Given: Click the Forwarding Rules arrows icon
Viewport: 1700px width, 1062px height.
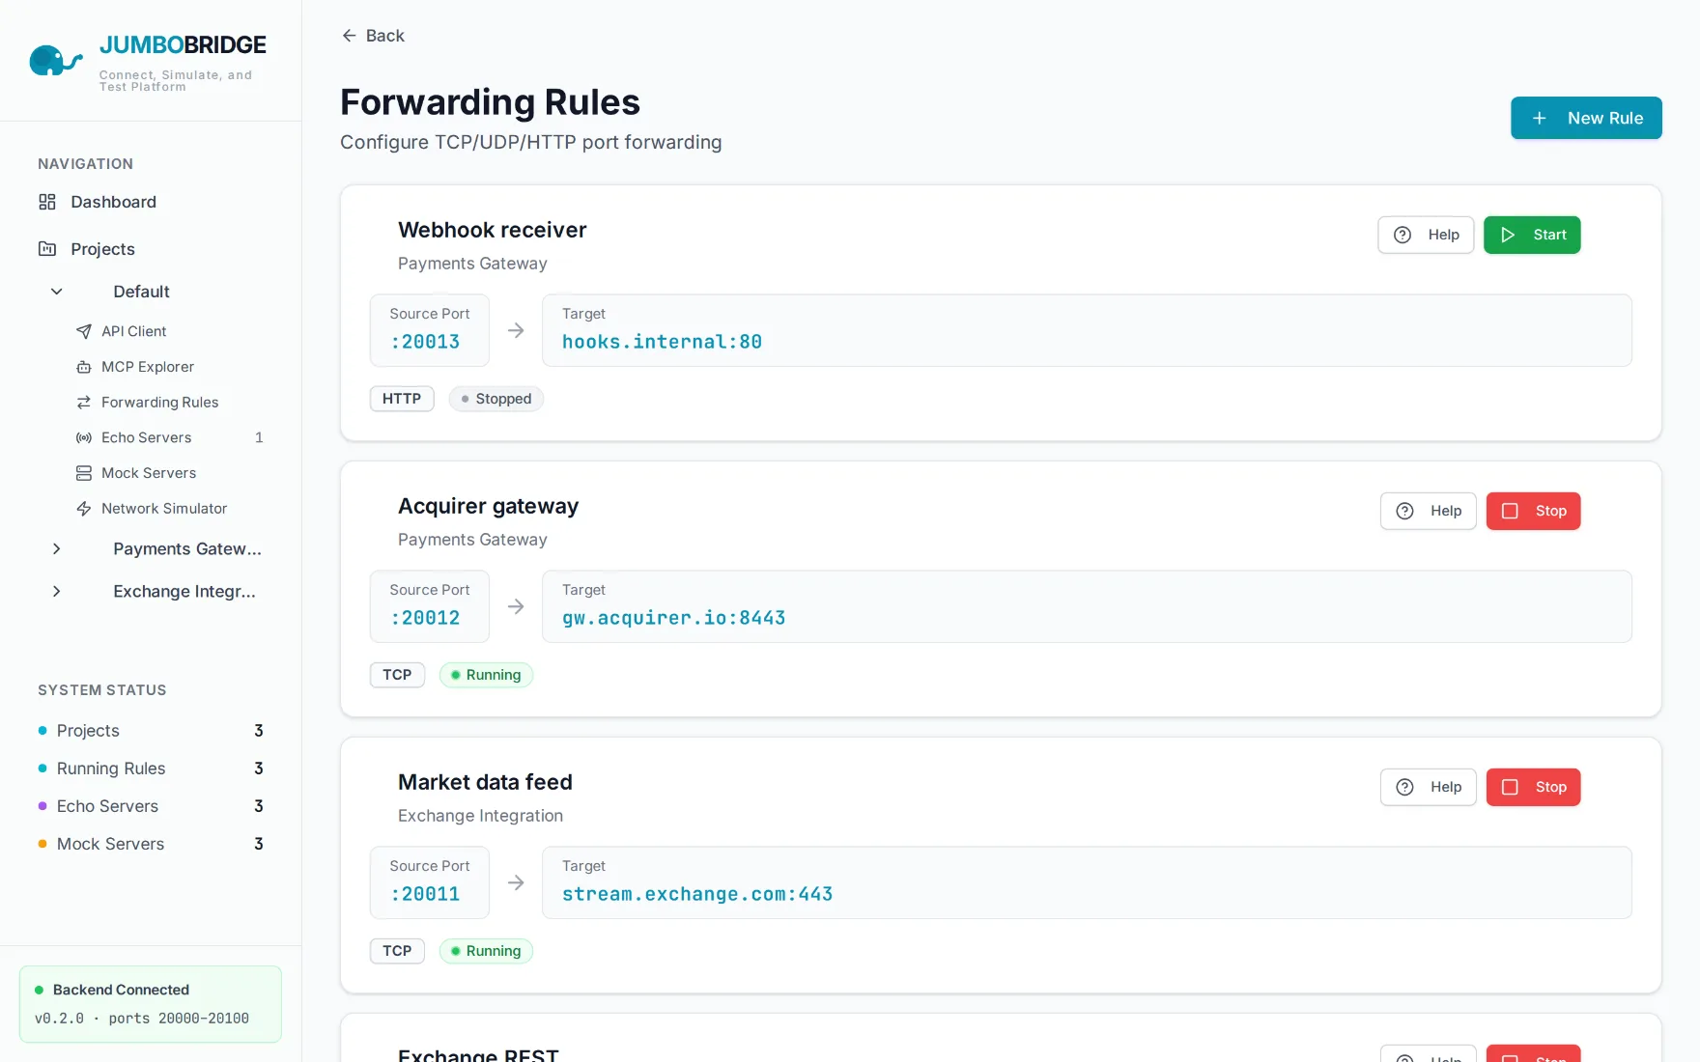Looking at the screenshot, I should (84, 403).
